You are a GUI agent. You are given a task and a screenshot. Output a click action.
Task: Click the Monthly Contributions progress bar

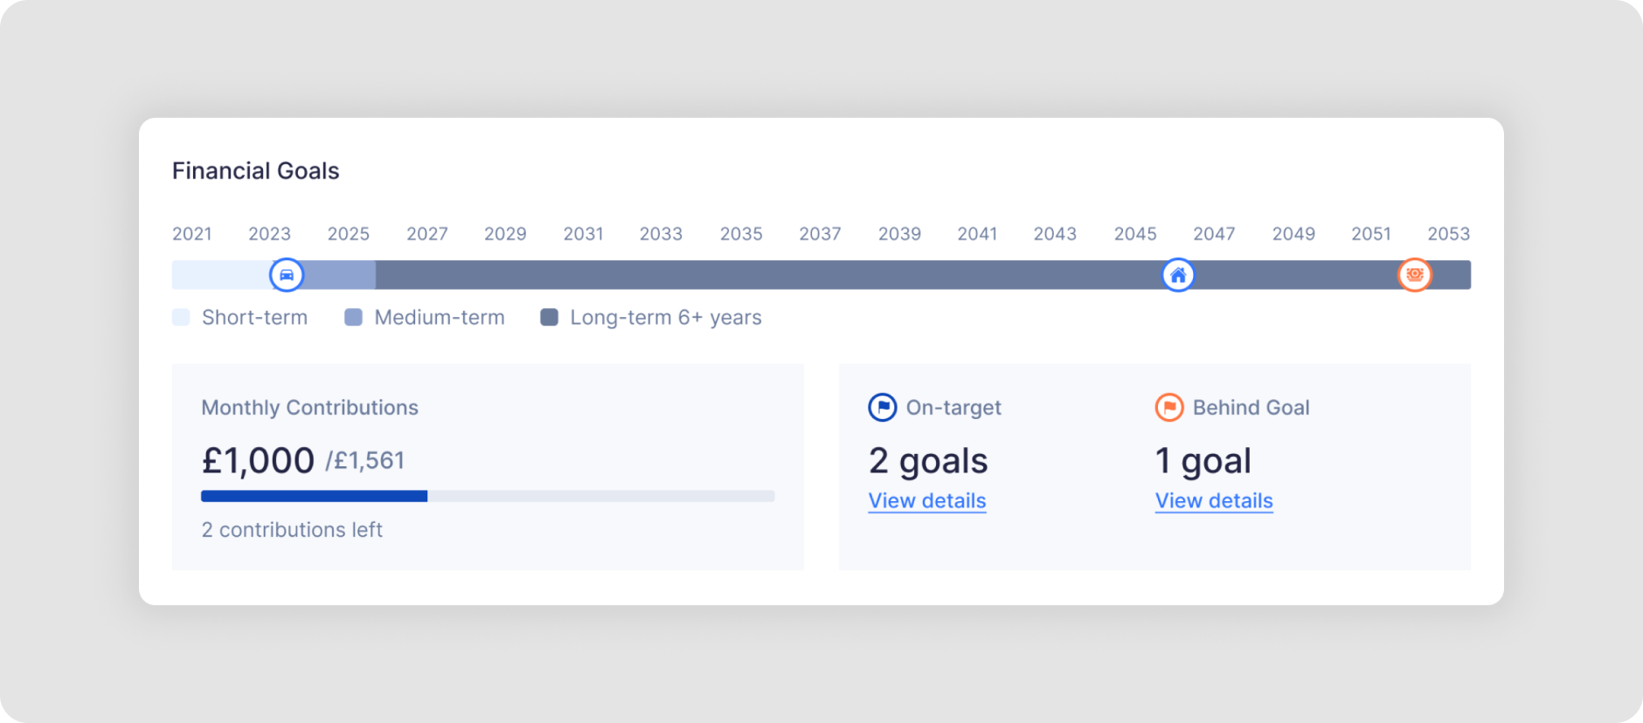click(x=487, y=495)
